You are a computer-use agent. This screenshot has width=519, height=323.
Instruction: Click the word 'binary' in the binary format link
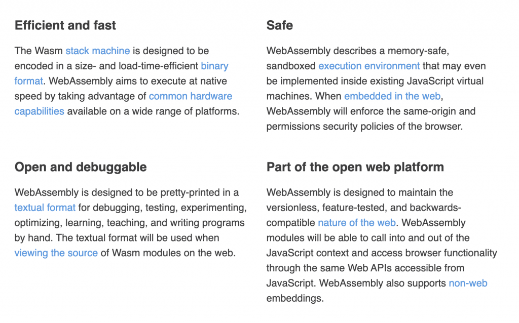point(214,66)
